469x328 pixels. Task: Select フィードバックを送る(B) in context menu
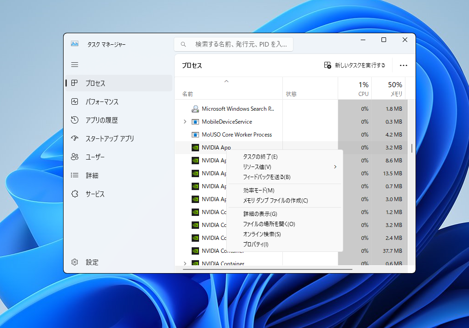click(x=285, y=177)
